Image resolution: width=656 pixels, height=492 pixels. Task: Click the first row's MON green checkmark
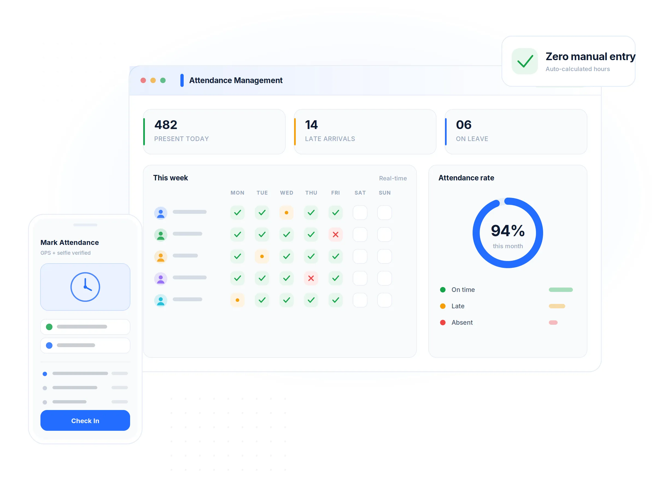pyautogui.click(x=237, y=213)
